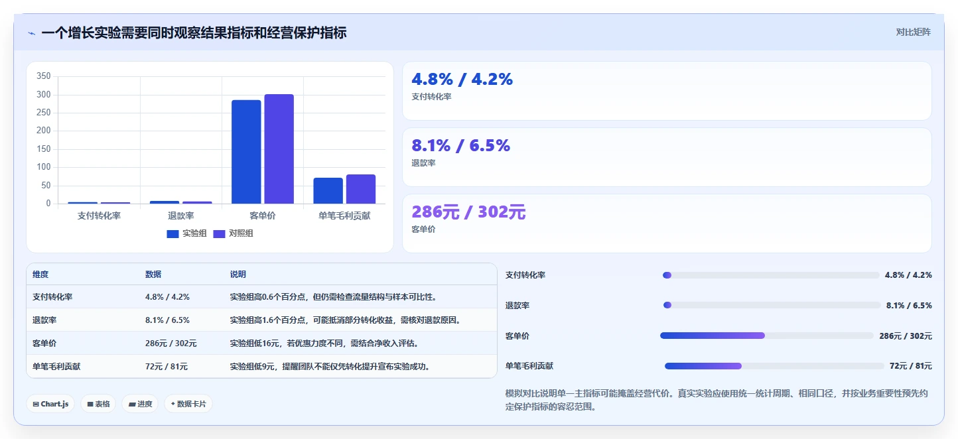Click the title 一个增长实验需要同时观察结果指标和经营保护指标
Screen dimensions: 958x439
coord(194,32)
